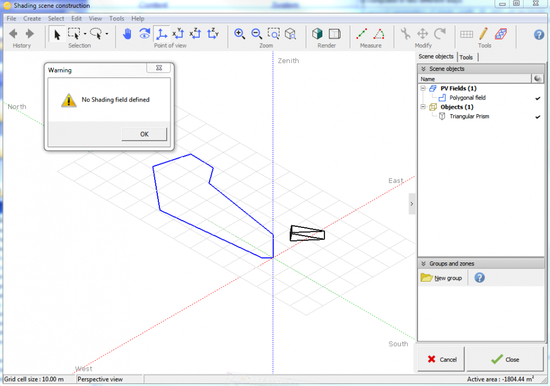This screenshot has height=386, width=550.
Task: Click the arrow pointer selection tool
Action: pos(57,34)
